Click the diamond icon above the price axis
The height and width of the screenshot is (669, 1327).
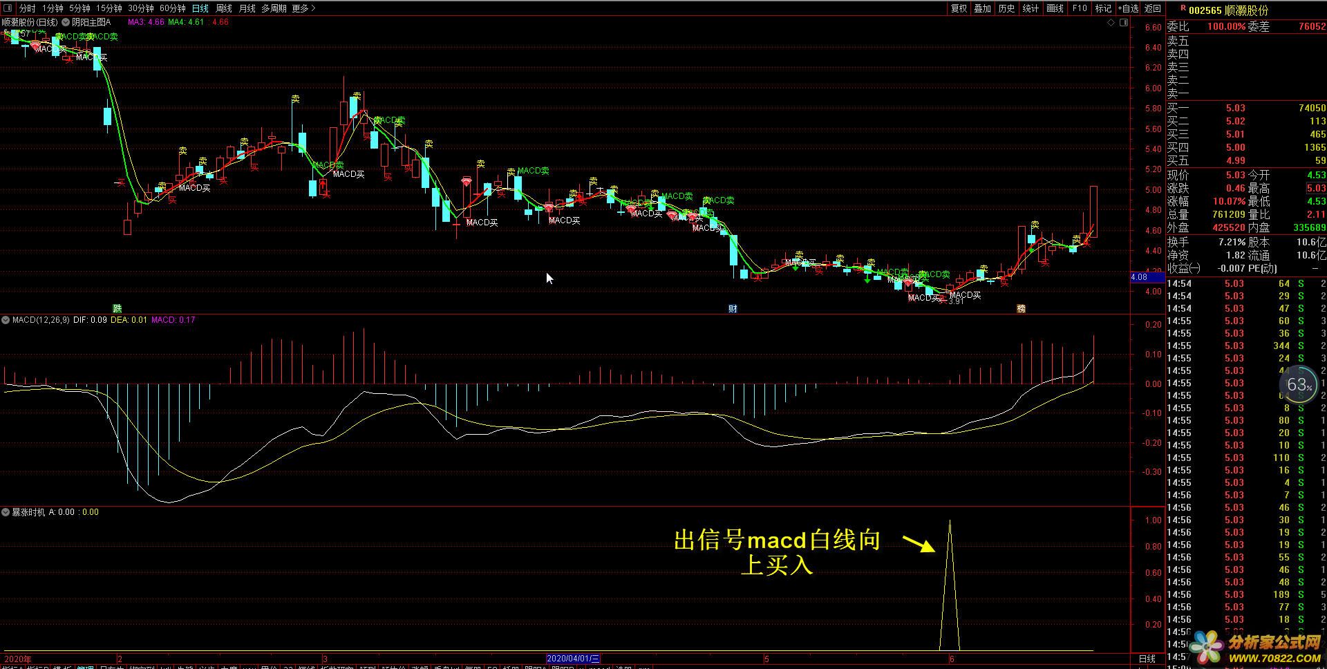[x=1111, y=23]
